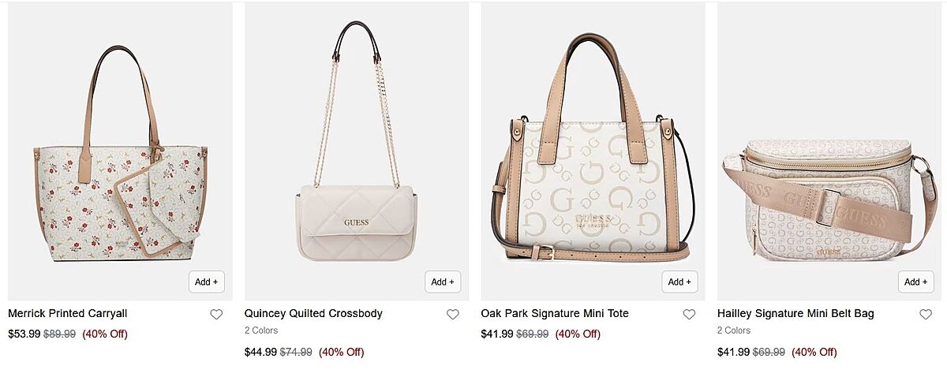Click the floral Merrick Carryall product image

click(120, 158)
